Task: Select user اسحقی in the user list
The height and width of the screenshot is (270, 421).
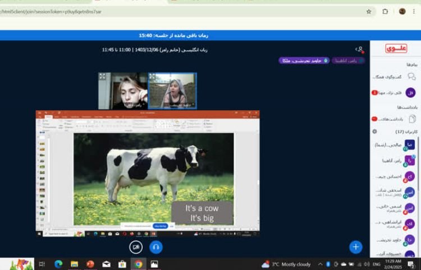Action: click(x=394, y=192)
